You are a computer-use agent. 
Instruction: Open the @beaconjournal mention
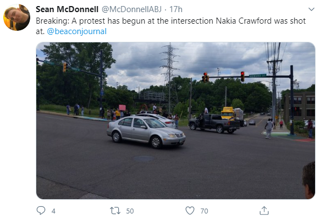tap(77, 31)
